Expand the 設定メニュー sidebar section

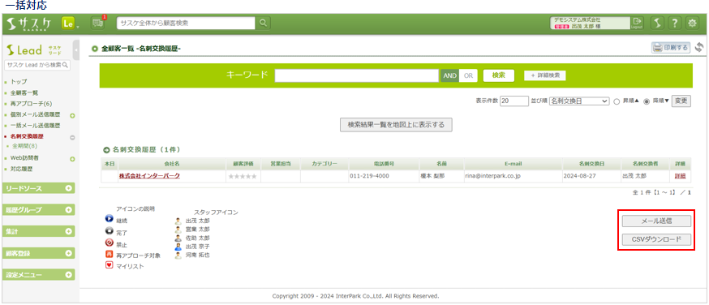(x=38, y=275)
